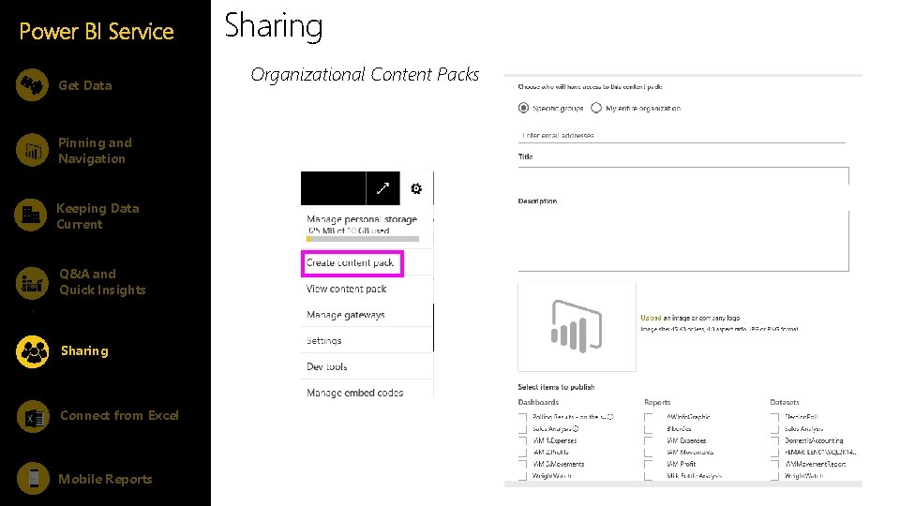This screenshot has width=900, height=506.
Task: Check the WM 2.Profits dashboard checkbox
Action: click(522, 452)
